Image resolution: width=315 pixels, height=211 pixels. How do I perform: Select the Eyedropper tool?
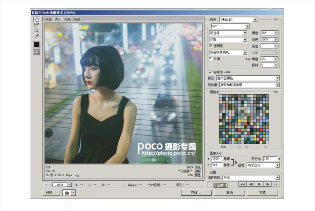[x=36, y=36]
